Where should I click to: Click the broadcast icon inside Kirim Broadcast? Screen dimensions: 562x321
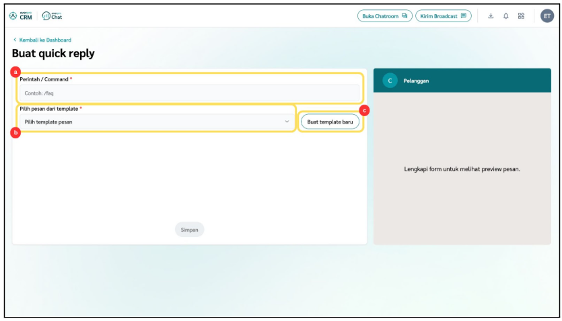[463, 16]
